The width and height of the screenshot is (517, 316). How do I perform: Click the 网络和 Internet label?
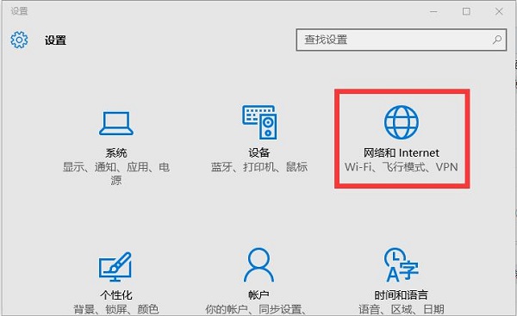[x=402, y=153]
